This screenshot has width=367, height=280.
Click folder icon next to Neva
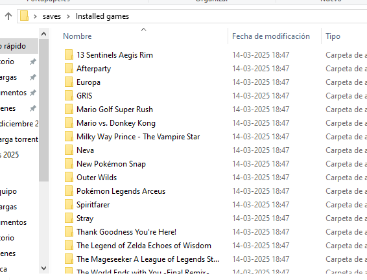(69, 150)
